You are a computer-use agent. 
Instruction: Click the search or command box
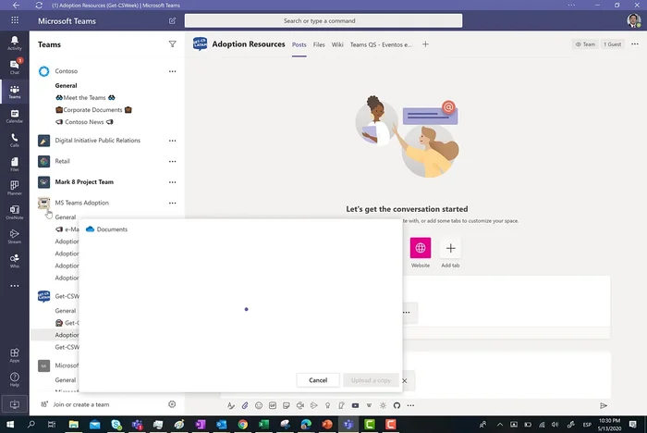pos(323,20)
